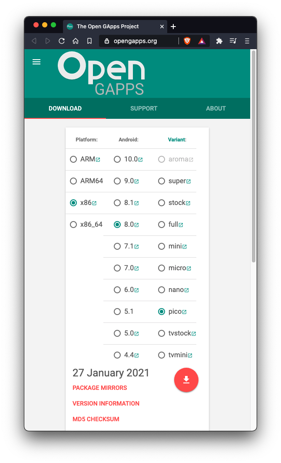This screenshot has height=463, width=281.
Task: Open Brave Shields lion icon
Action: coord(187,41)
